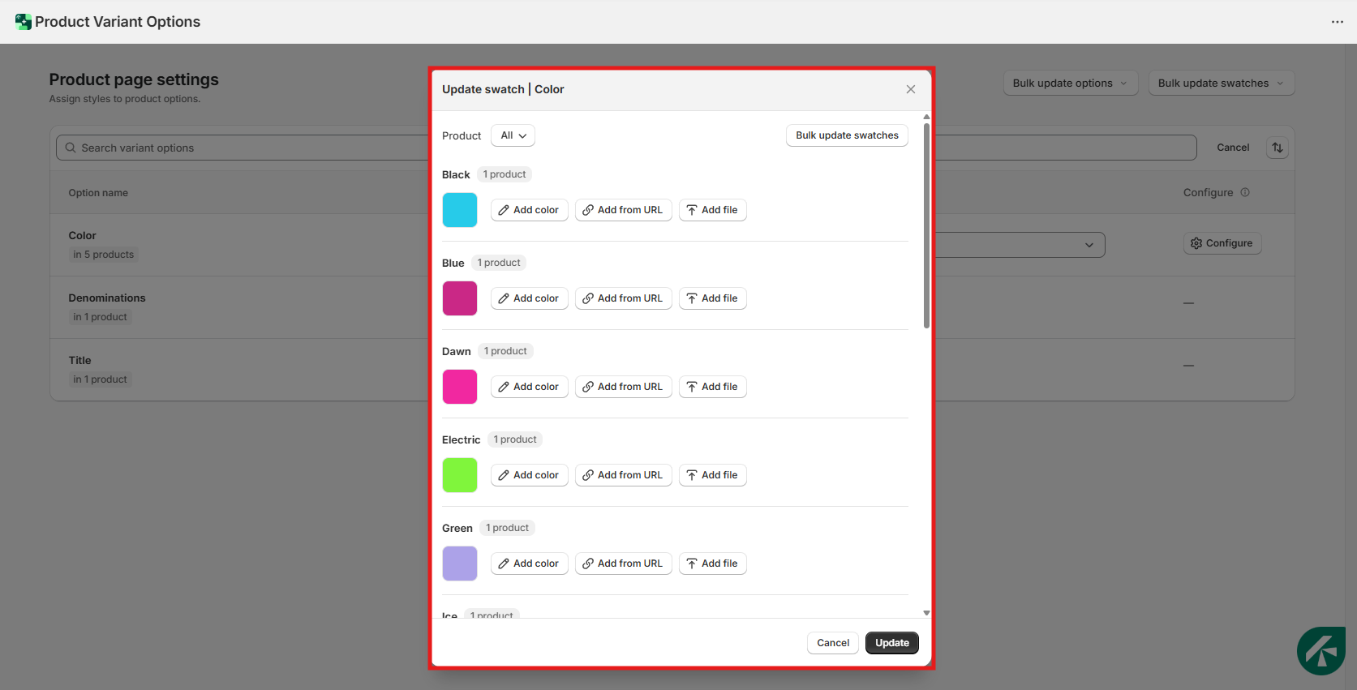
Task: Click Cancel in the dialog footer
Action: (832, 643)
